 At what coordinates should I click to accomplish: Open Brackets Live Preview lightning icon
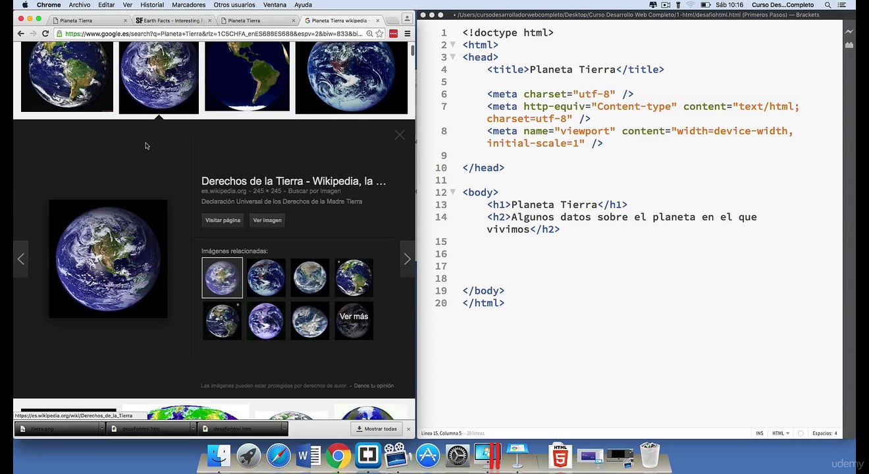[x=849, y=32]
